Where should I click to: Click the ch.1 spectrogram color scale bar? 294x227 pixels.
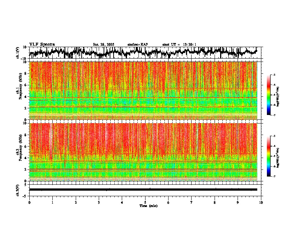(269, 95)
